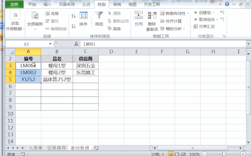
Task: Select cell containing 东莞精工
Action: click(x=85, y=73)
